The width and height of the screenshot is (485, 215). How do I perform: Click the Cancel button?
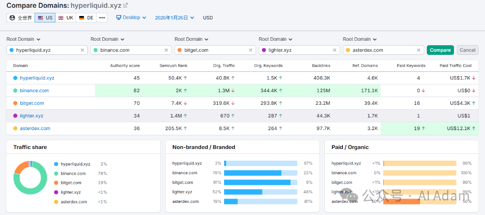pos(467,50)
